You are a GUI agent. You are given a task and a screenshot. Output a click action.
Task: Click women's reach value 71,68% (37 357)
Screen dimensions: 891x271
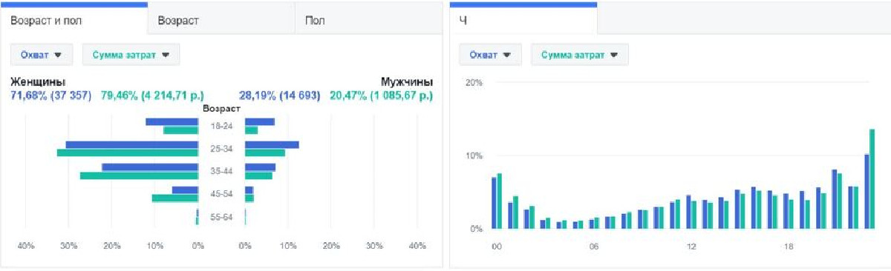click(x=50, y=96)
